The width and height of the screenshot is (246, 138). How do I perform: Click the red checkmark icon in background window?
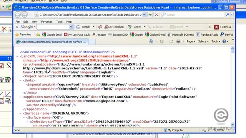click(2, 66)
